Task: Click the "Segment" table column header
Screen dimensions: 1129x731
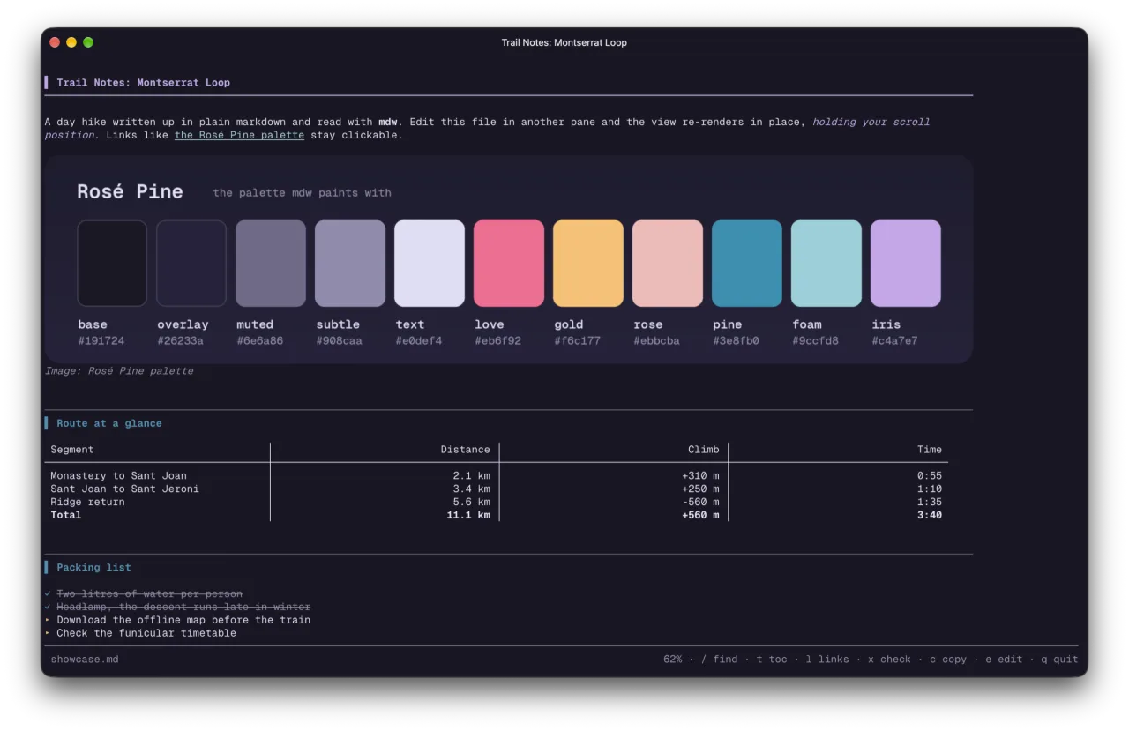Action: point(71,450)
